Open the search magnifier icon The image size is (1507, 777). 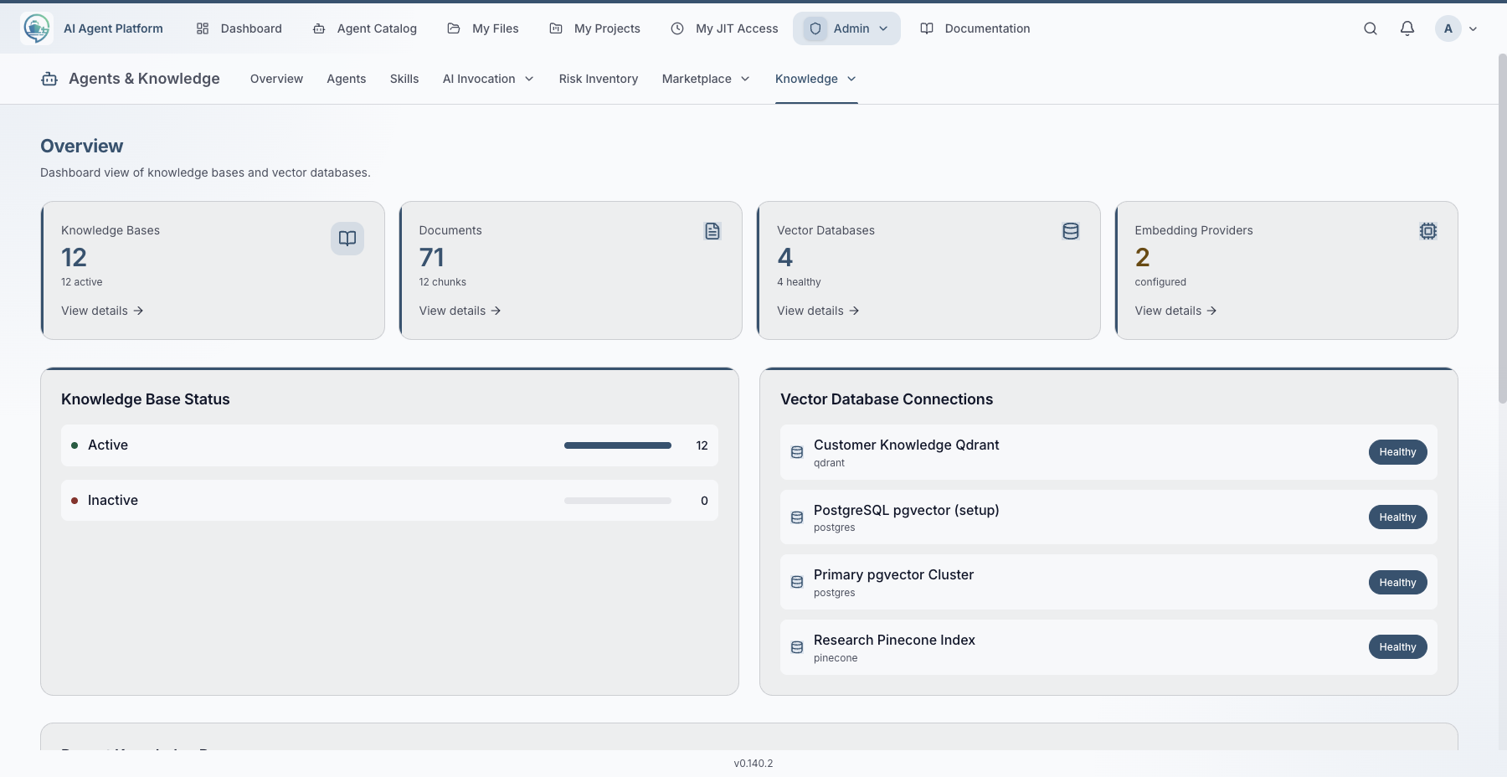tap(1371, 28)
